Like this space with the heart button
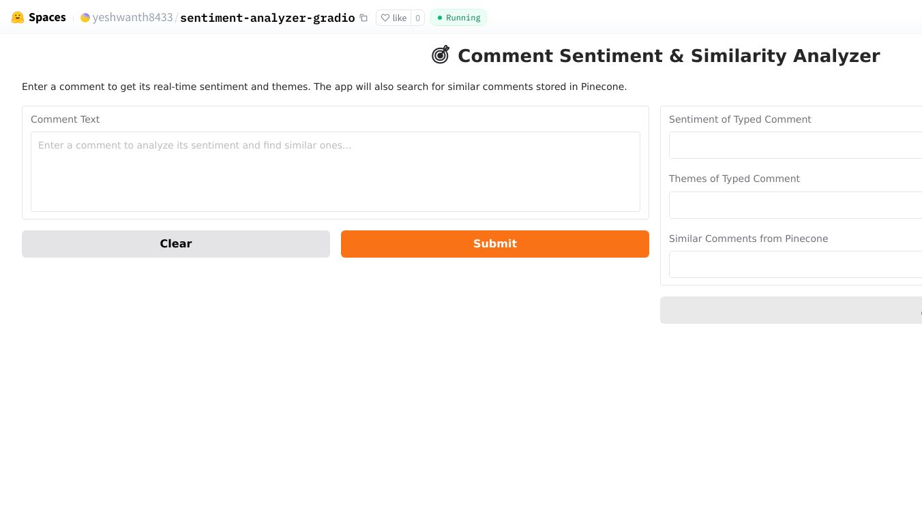The image size is (922, 518). (393, 18)
